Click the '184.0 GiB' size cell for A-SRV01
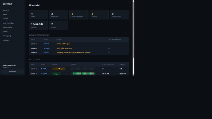Viewport: 212px width, 119px height. pos(123,74)
